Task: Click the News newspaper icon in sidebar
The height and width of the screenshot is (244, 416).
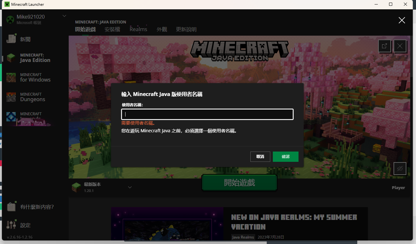Action: [11, 39]
